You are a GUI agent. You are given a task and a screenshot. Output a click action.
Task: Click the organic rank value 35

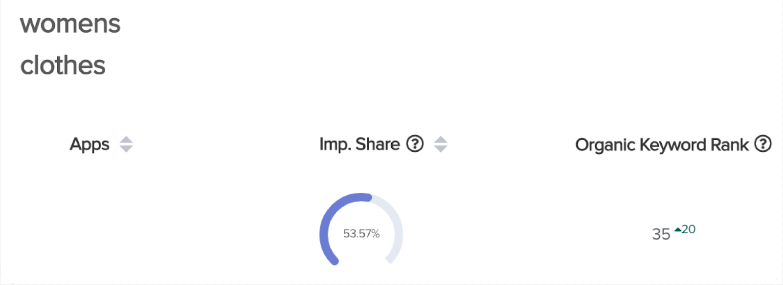coord(661,234)
